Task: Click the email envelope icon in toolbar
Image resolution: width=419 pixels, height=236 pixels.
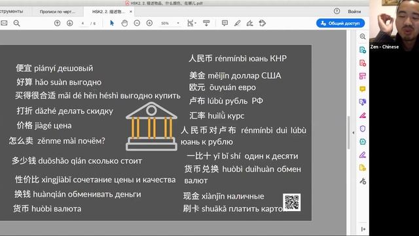Action: 4,24
